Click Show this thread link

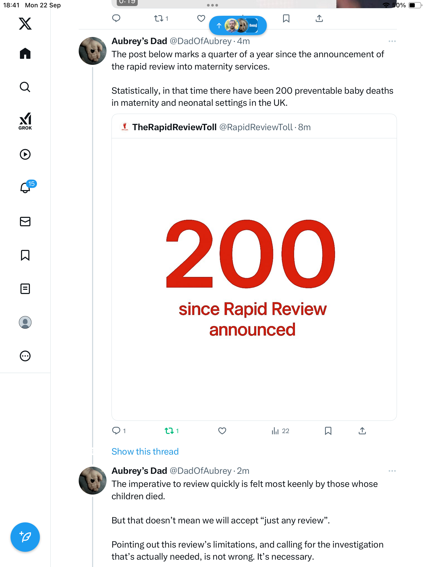click(145, 451)
